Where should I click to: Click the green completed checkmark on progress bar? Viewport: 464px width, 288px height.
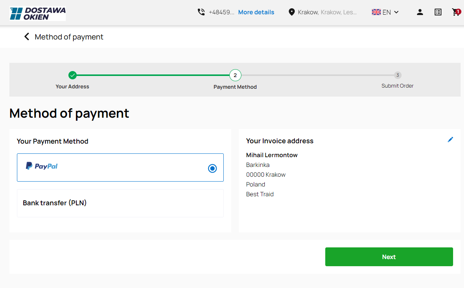[x=72, y=75]
